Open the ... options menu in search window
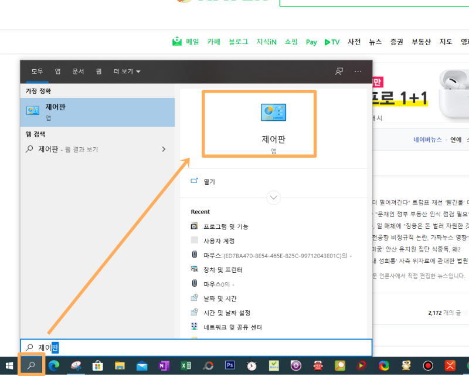The image size is (469, 376). (x=358, y=71)
